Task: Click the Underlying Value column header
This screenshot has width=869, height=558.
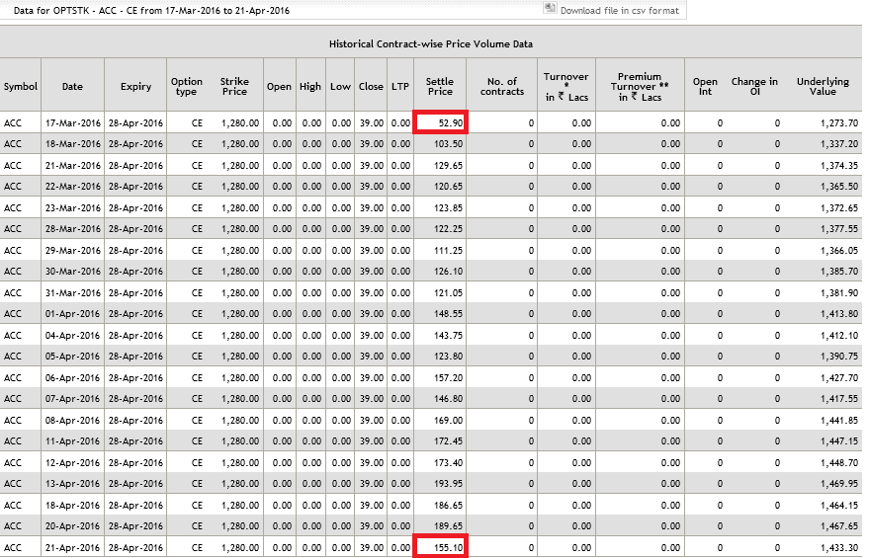Action: (x=823, y=86)
